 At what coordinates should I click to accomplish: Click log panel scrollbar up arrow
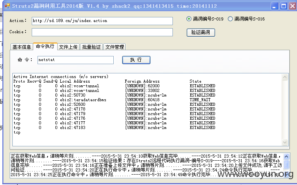pos(286,156)
